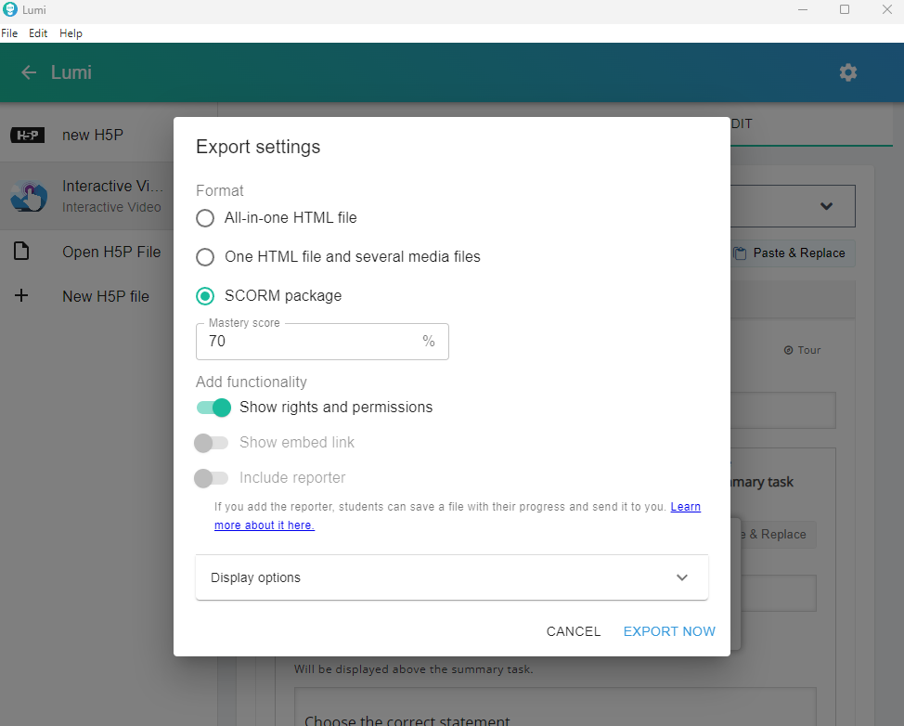The height and width of the screenshot is (726, 904).
Task: Open the content type dropdown chevron
Action: tap(826, 206)
